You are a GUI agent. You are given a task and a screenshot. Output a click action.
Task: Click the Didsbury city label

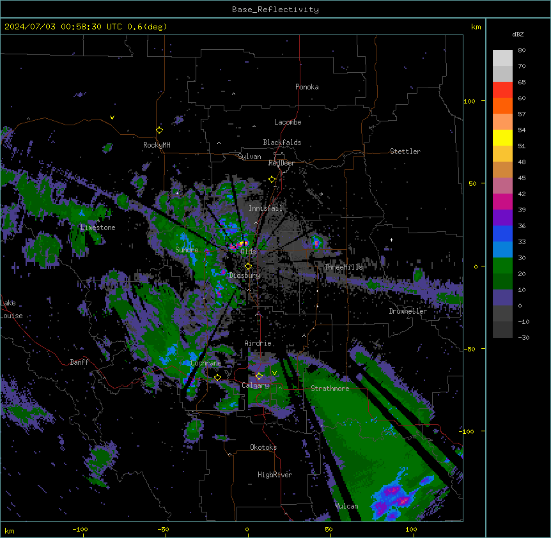coord(245,275)
